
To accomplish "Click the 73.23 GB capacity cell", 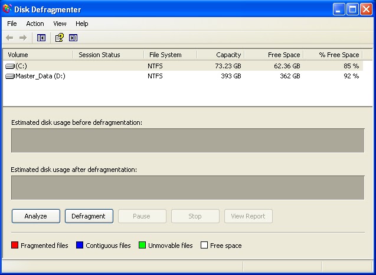I will 228,66.
